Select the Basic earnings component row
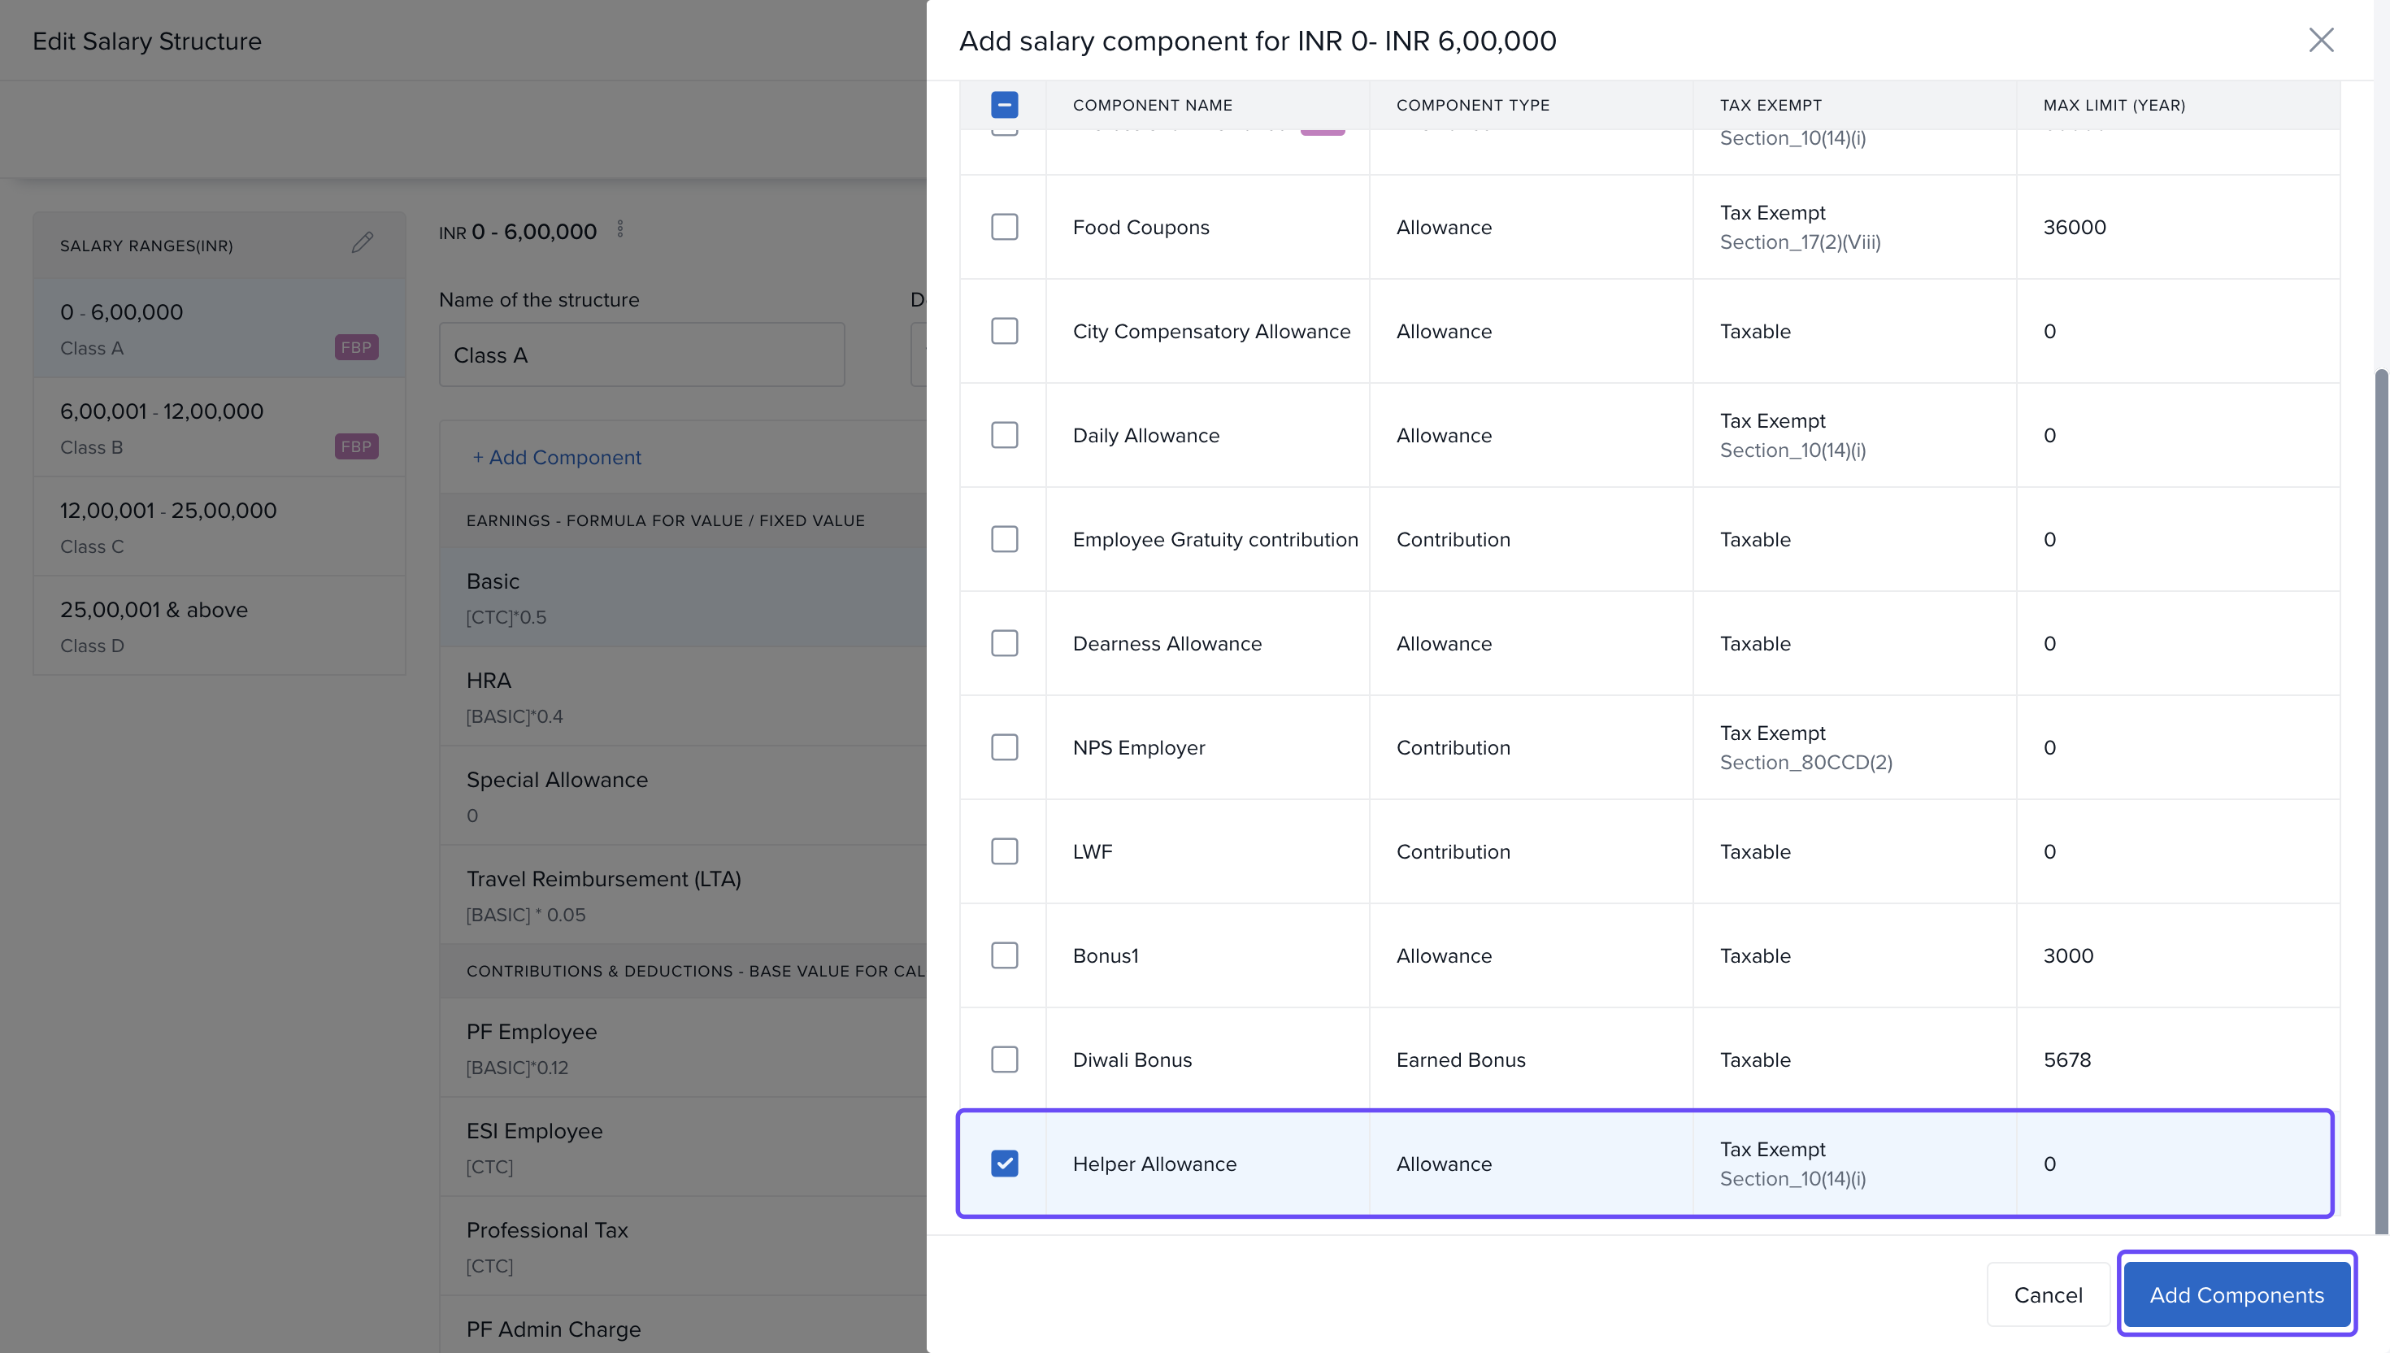 coord(683,598)
